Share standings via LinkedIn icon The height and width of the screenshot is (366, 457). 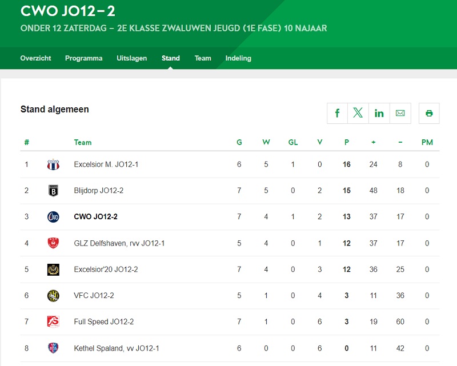(379, 113)
